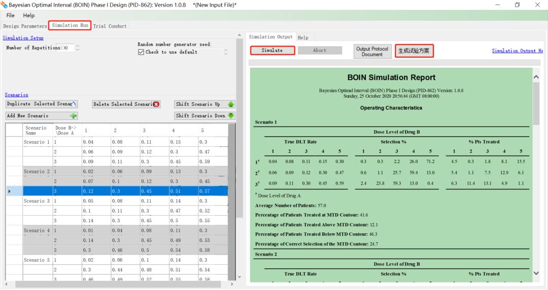Click the Duplicate Selected Scenario icon button

point(41,104)
